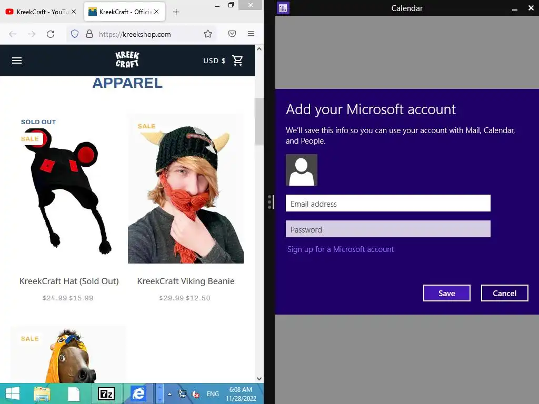Click the Password field
The width and height of the screenshot is (539, 404).
(388, 229)
